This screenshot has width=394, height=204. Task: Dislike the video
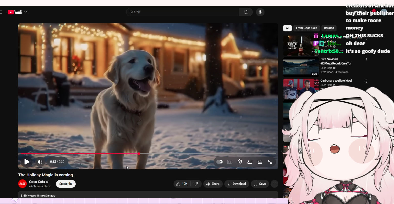pos(196,184)
